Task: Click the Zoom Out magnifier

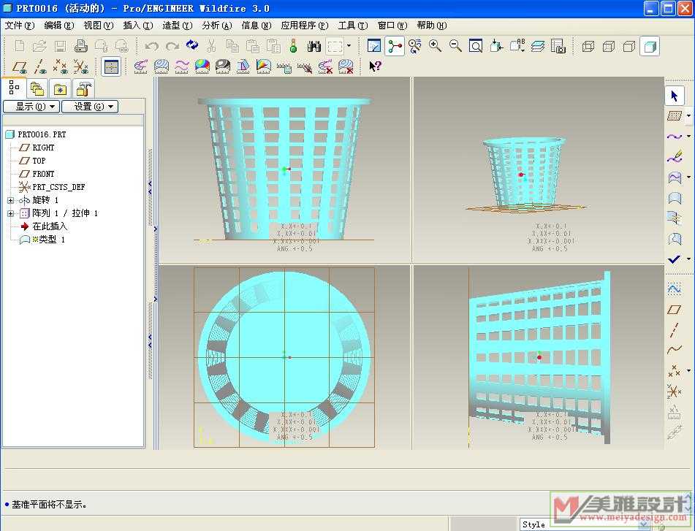Action: point(455,46)
